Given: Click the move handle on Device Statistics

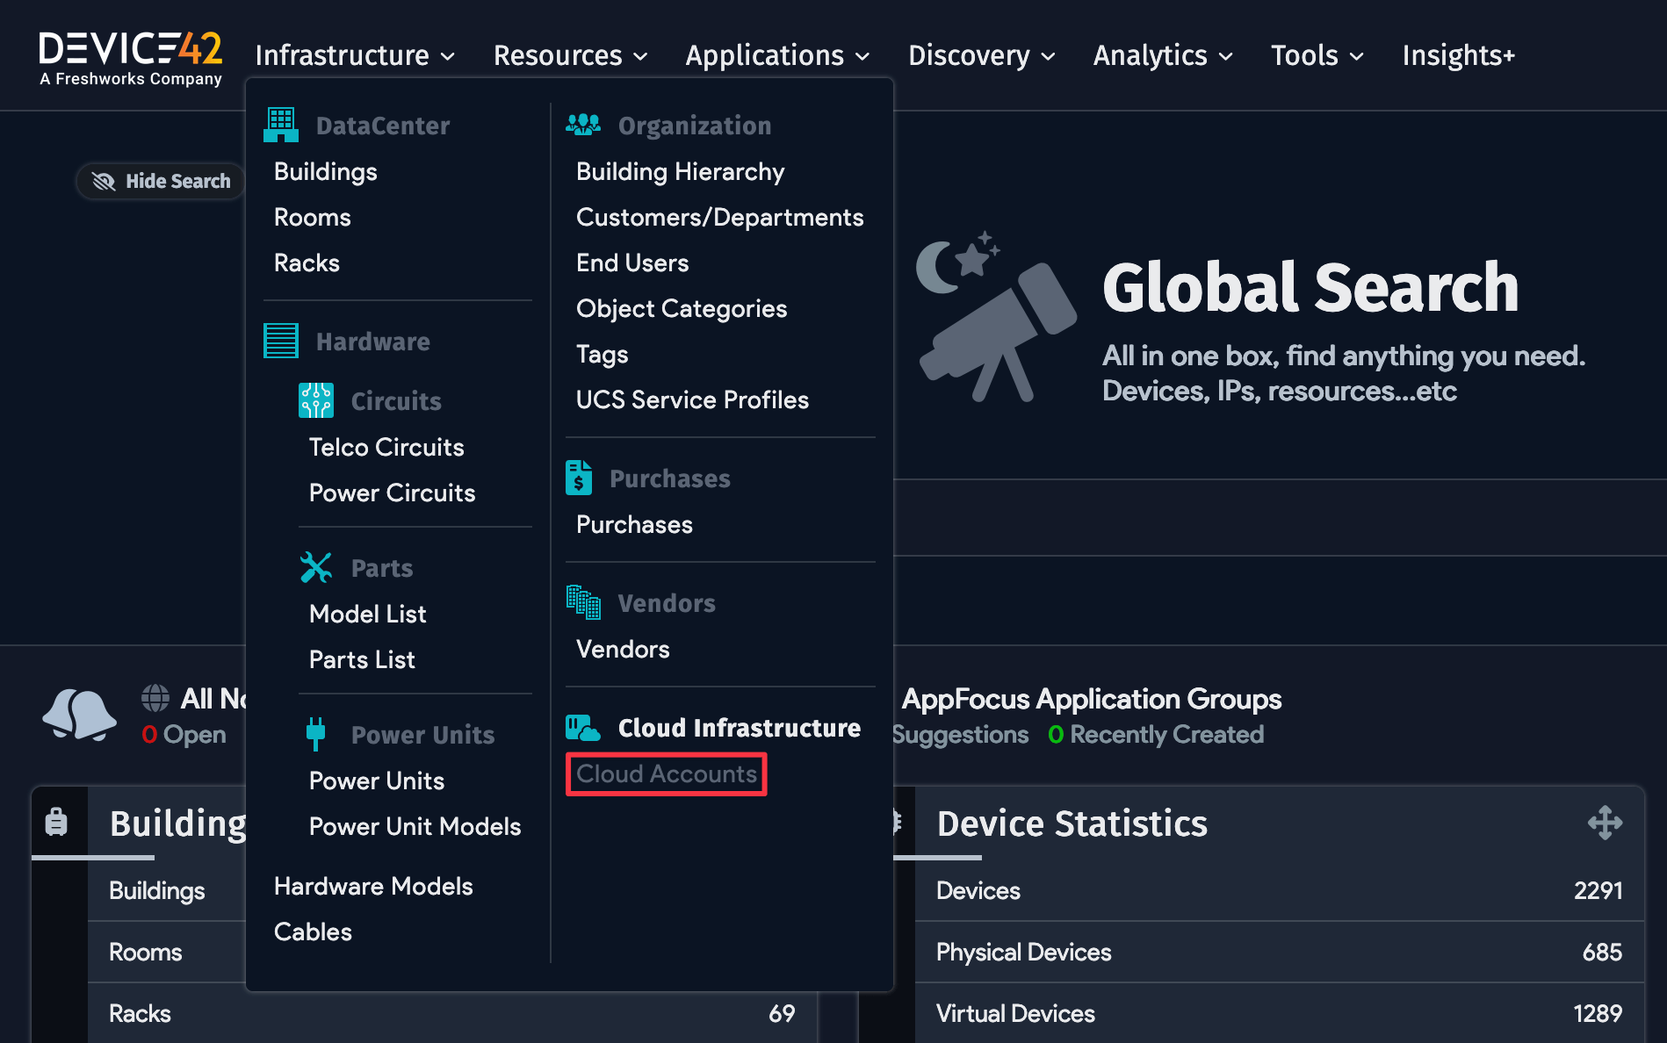Looking at the screenshot, I should pyautogui.click(x=1606, y=823).
